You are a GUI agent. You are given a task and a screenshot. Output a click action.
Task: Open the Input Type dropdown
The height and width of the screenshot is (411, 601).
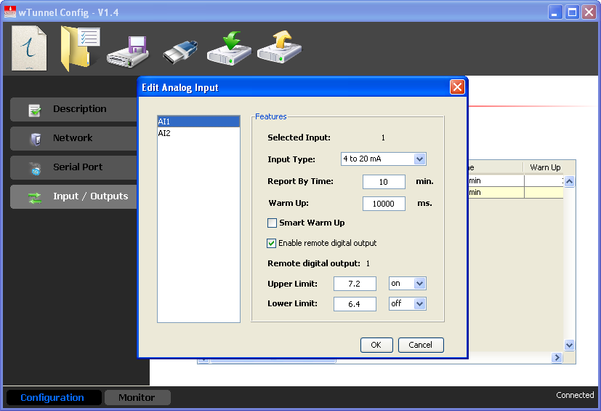pyautogui.click(x=419, y=159)
